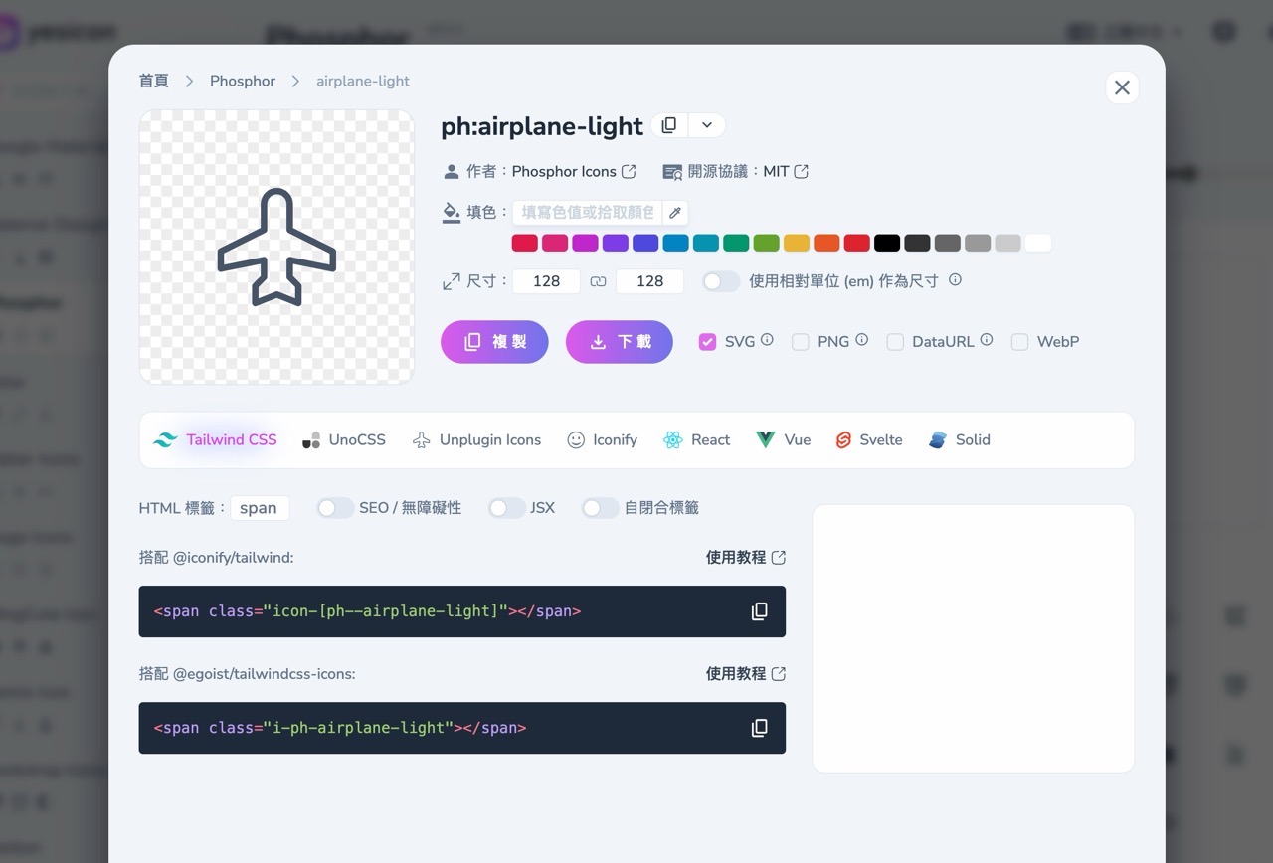Click the 填色 paint bucket icon
Image resolution: width=1273 pixels, height=863 pixels.
452,213
